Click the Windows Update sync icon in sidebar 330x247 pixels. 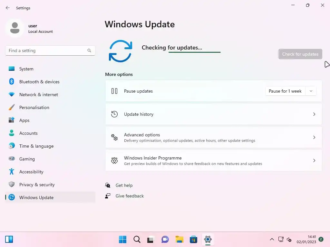[12, 197]
